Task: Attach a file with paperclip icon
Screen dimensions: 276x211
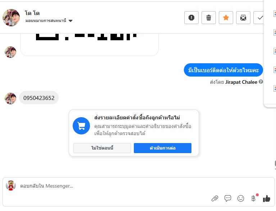Action: pos(215,198)
